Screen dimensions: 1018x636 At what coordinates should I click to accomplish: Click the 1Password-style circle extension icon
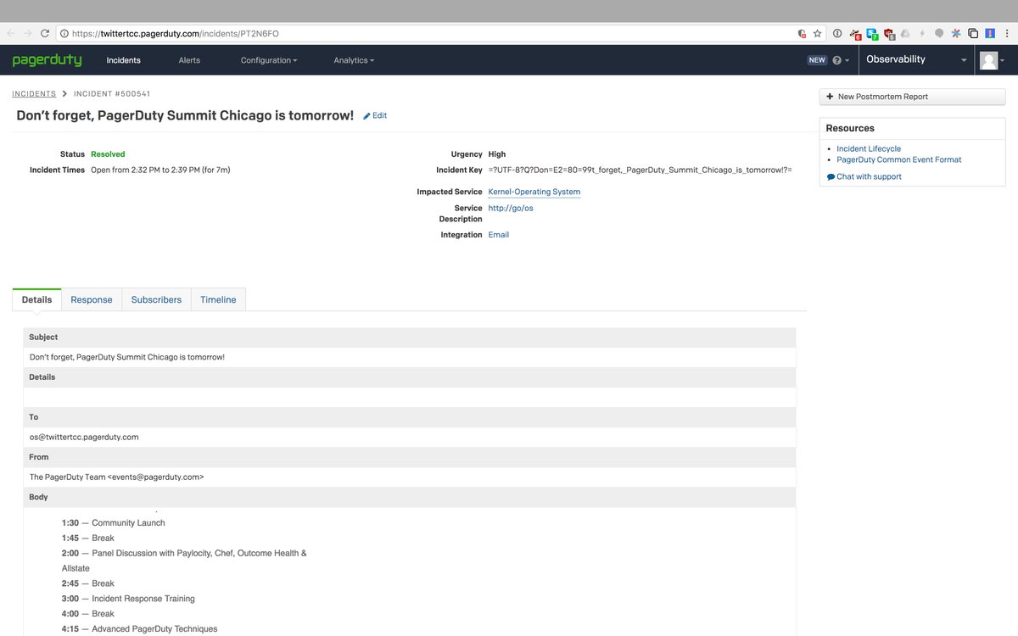pyautogui.click(x=837, y=34)
